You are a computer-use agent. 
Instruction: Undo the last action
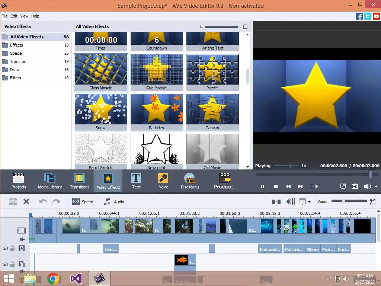coord(43,201)
